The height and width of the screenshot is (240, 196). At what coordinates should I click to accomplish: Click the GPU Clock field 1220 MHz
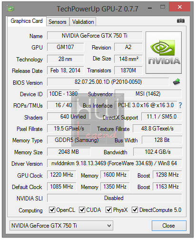[x=61, y=175]
